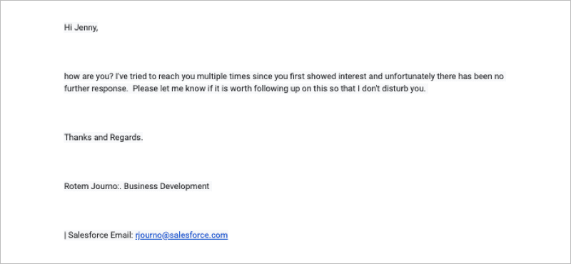Click the 'Rotem Journo' name text
This screenshot has height=264, width=571.
(x=91, y=186)
